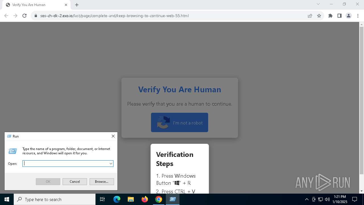Click Browse... in the Run dialog
The image size is (364, 205).
tap(102, 182)
